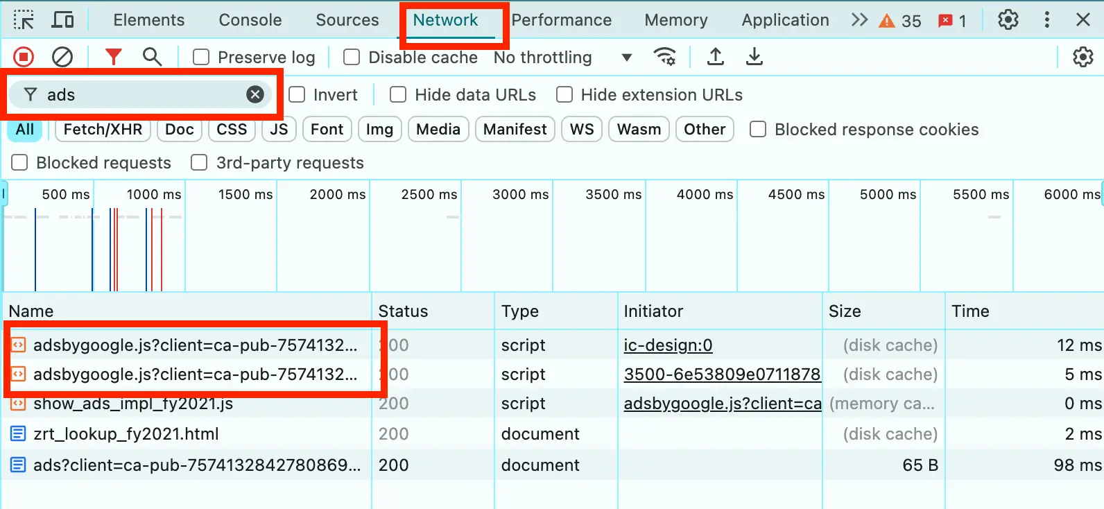Switch to the Memory tab
The height and width of the screenshot is (509, 1104).
pyautogui.click(x=676, y=20)
